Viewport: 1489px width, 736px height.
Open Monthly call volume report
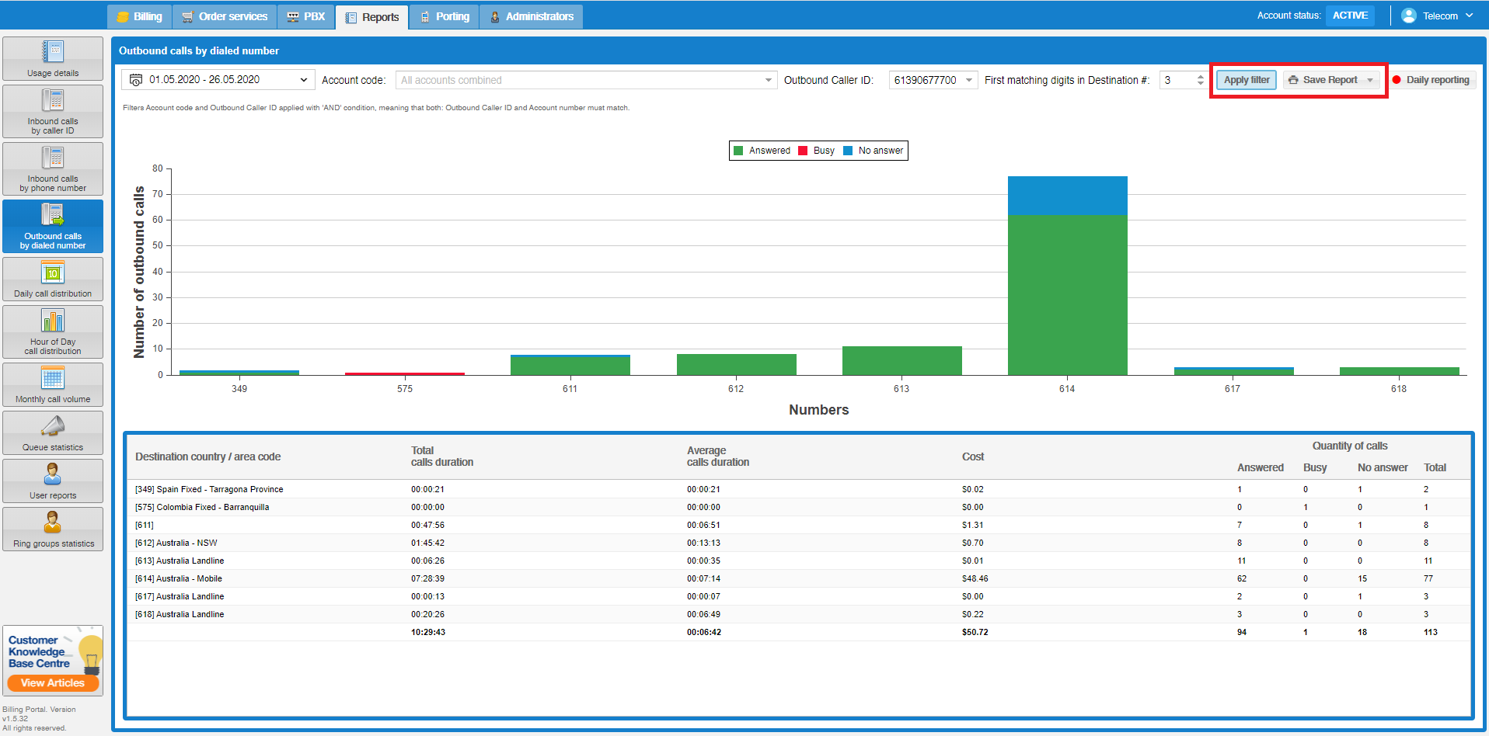point(53,384)
